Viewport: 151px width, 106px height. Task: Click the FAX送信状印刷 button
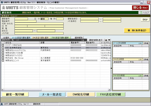click(x=111, y=94)
